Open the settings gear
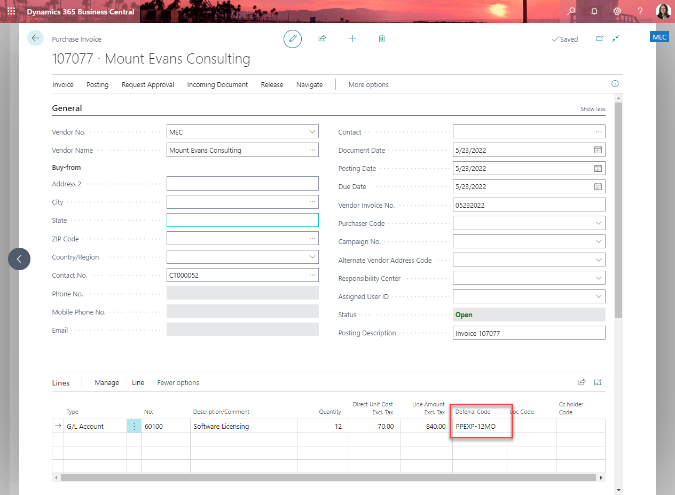 (617, 11)
